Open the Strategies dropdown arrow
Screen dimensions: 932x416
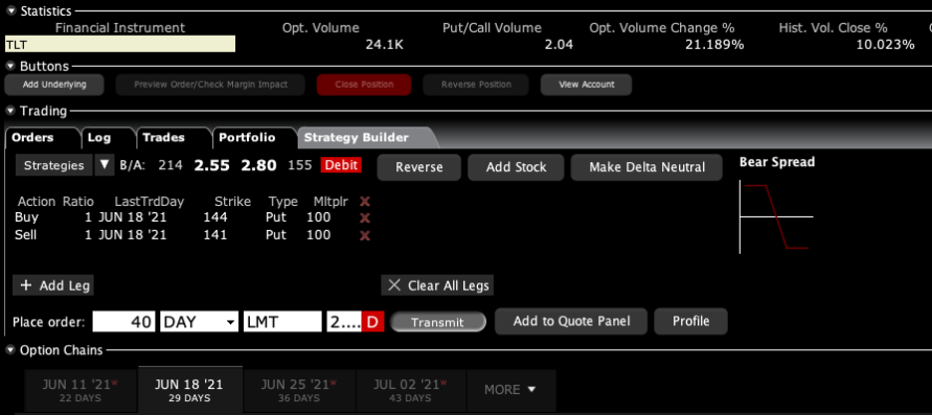pyautogui.click(x=104, y=165)
